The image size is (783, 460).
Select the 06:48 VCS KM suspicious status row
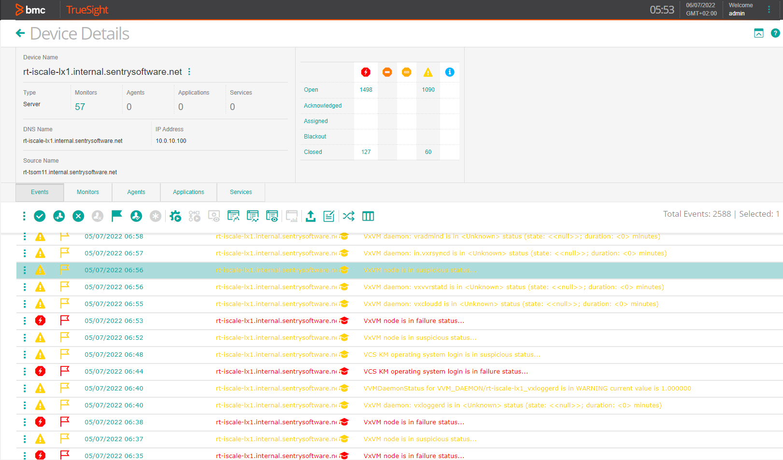tap(452, 354)
